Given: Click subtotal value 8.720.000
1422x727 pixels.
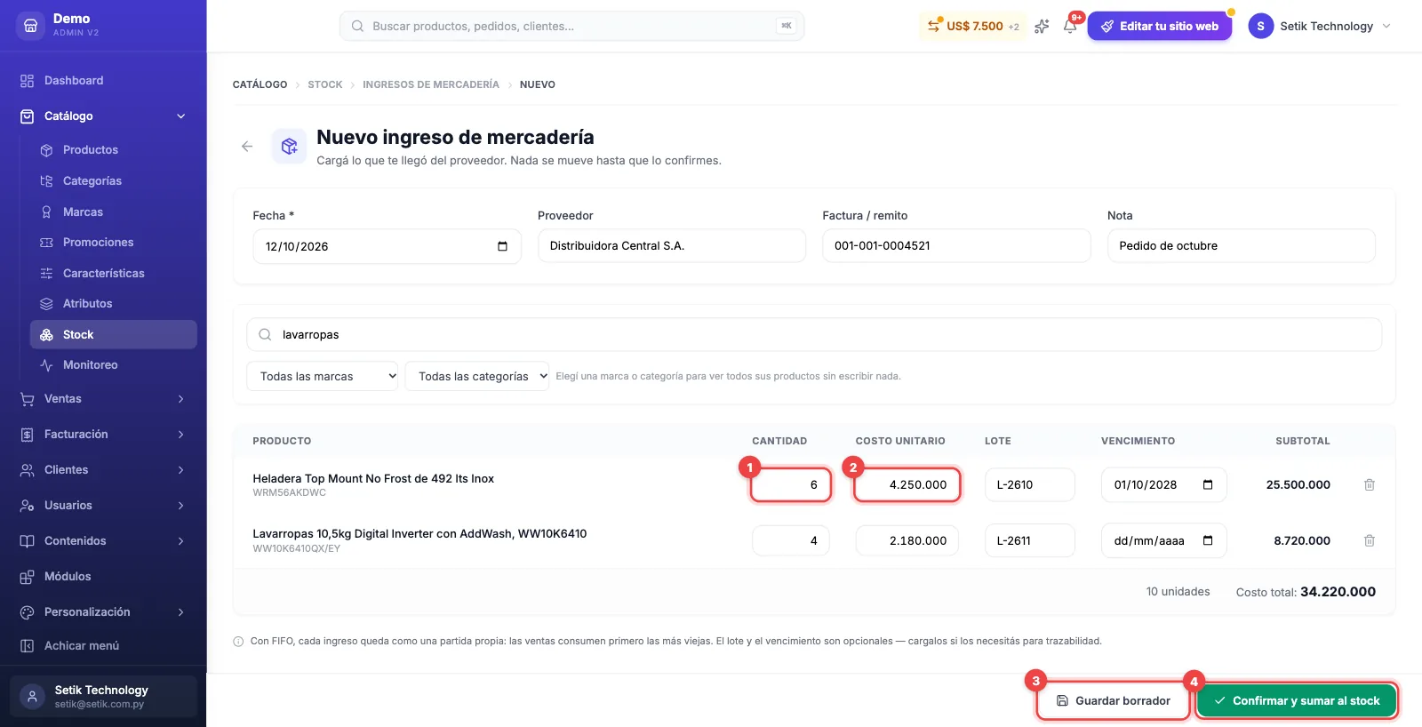Looking at the screenshot, I should pyautogui.click(x=1302, y=540).
